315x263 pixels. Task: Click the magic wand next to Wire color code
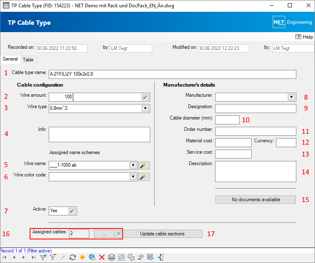(144, 177)
